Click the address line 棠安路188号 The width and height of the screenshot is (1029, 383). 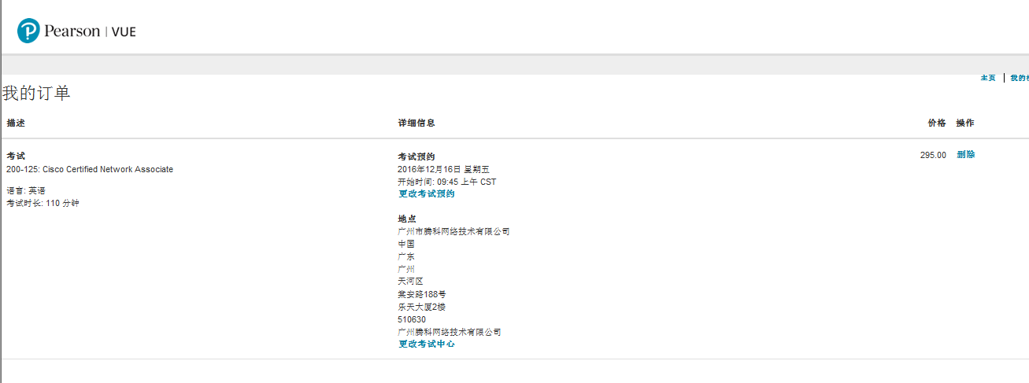click(421, 294)
